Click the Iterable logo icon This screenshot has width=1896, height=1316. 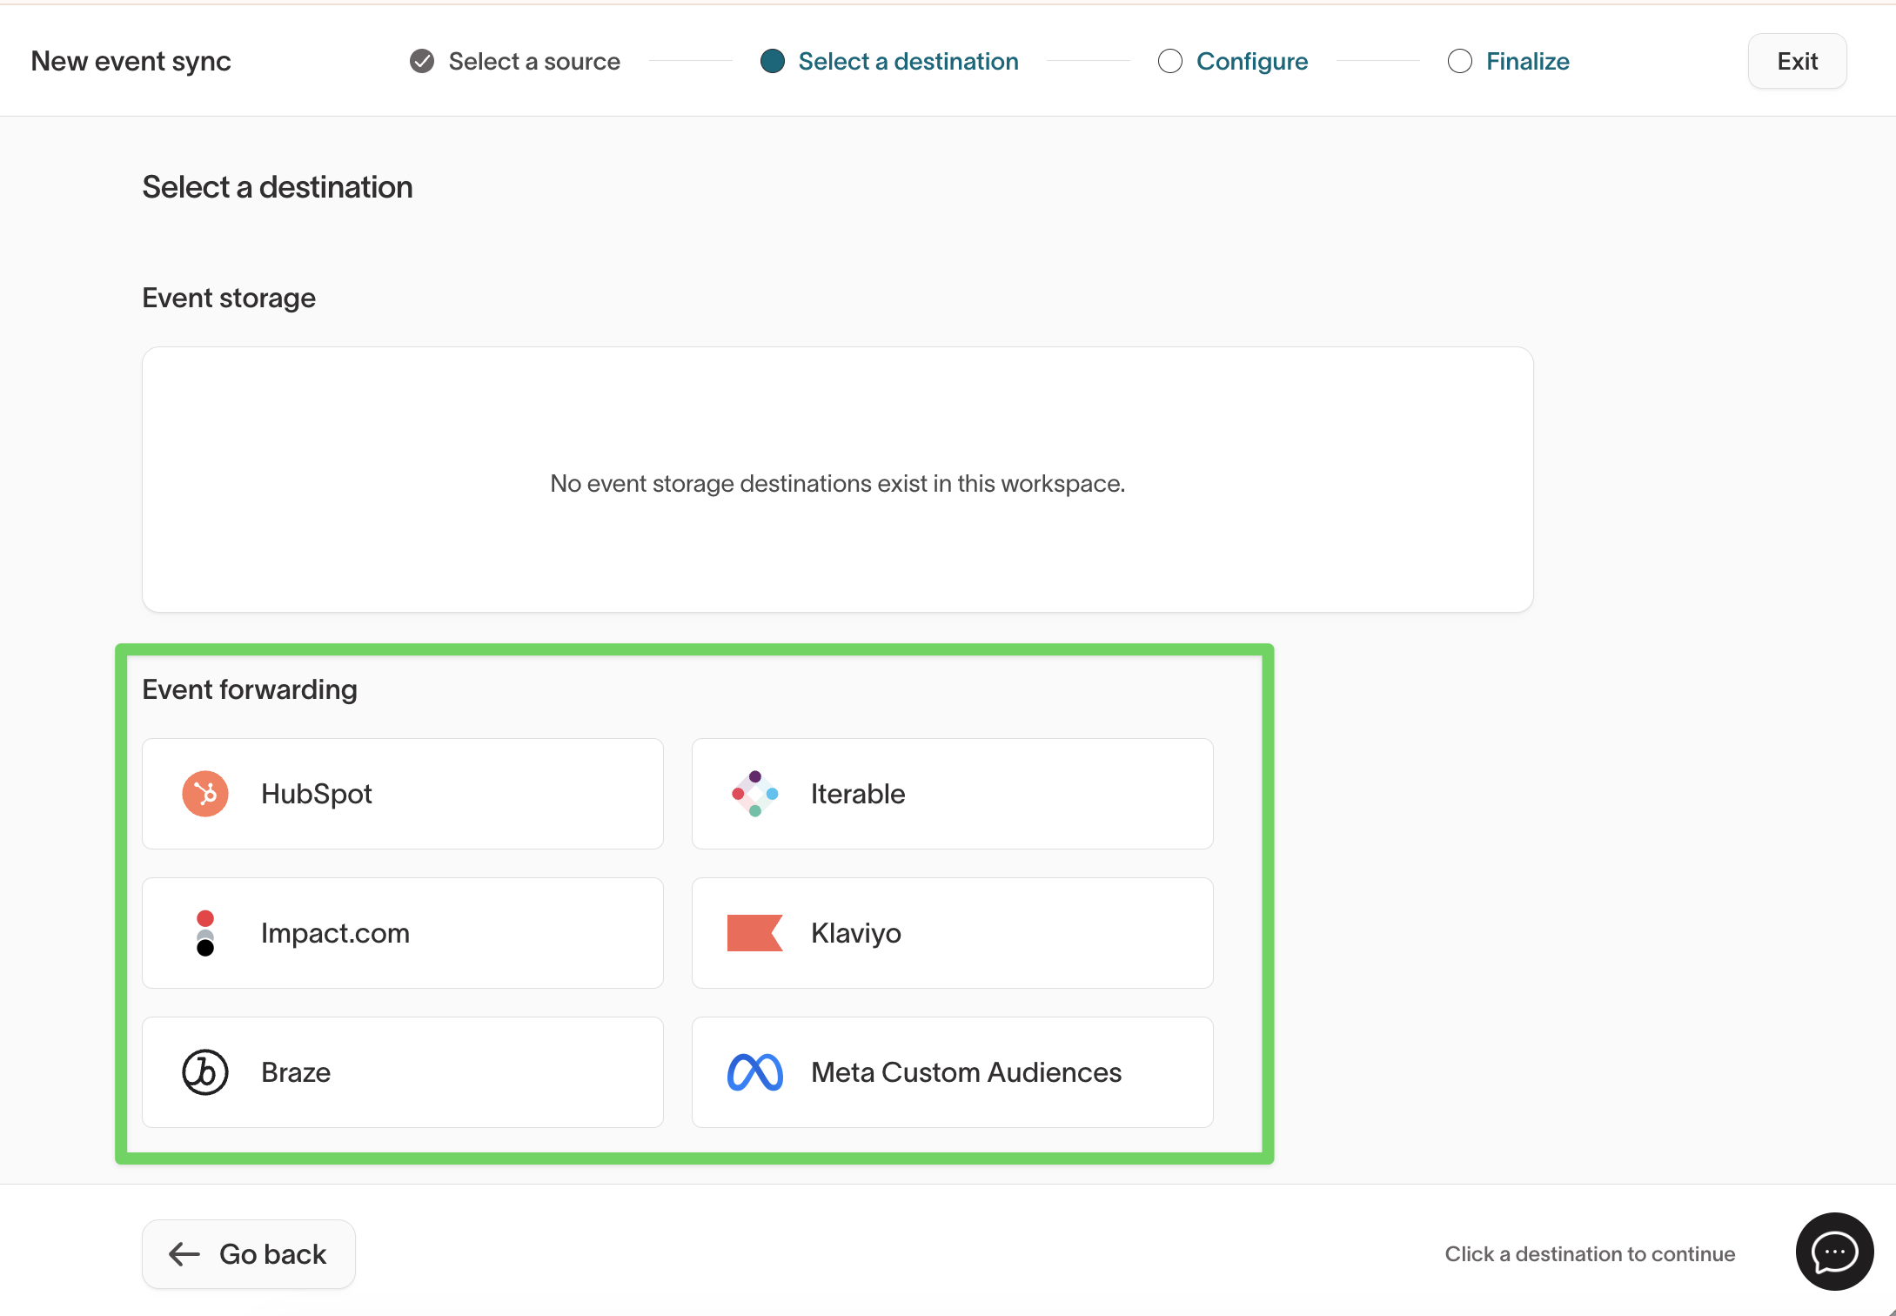(x=754, y=794)
